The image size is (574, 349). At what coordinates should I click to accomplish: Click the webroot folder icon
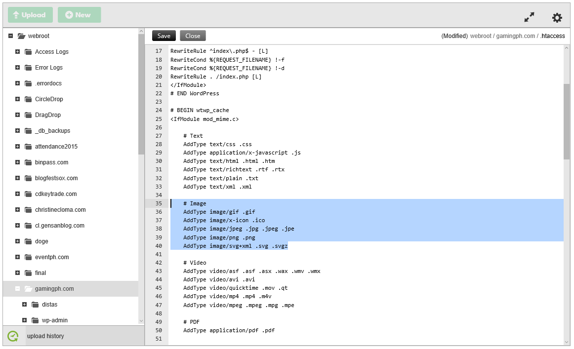tap(22, 36)
